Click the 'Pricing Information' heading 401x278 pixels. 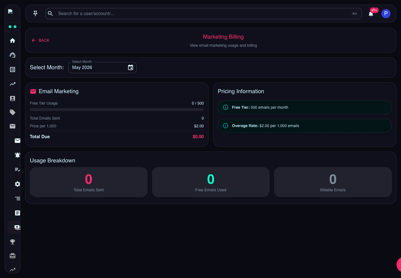pos(241,91)
